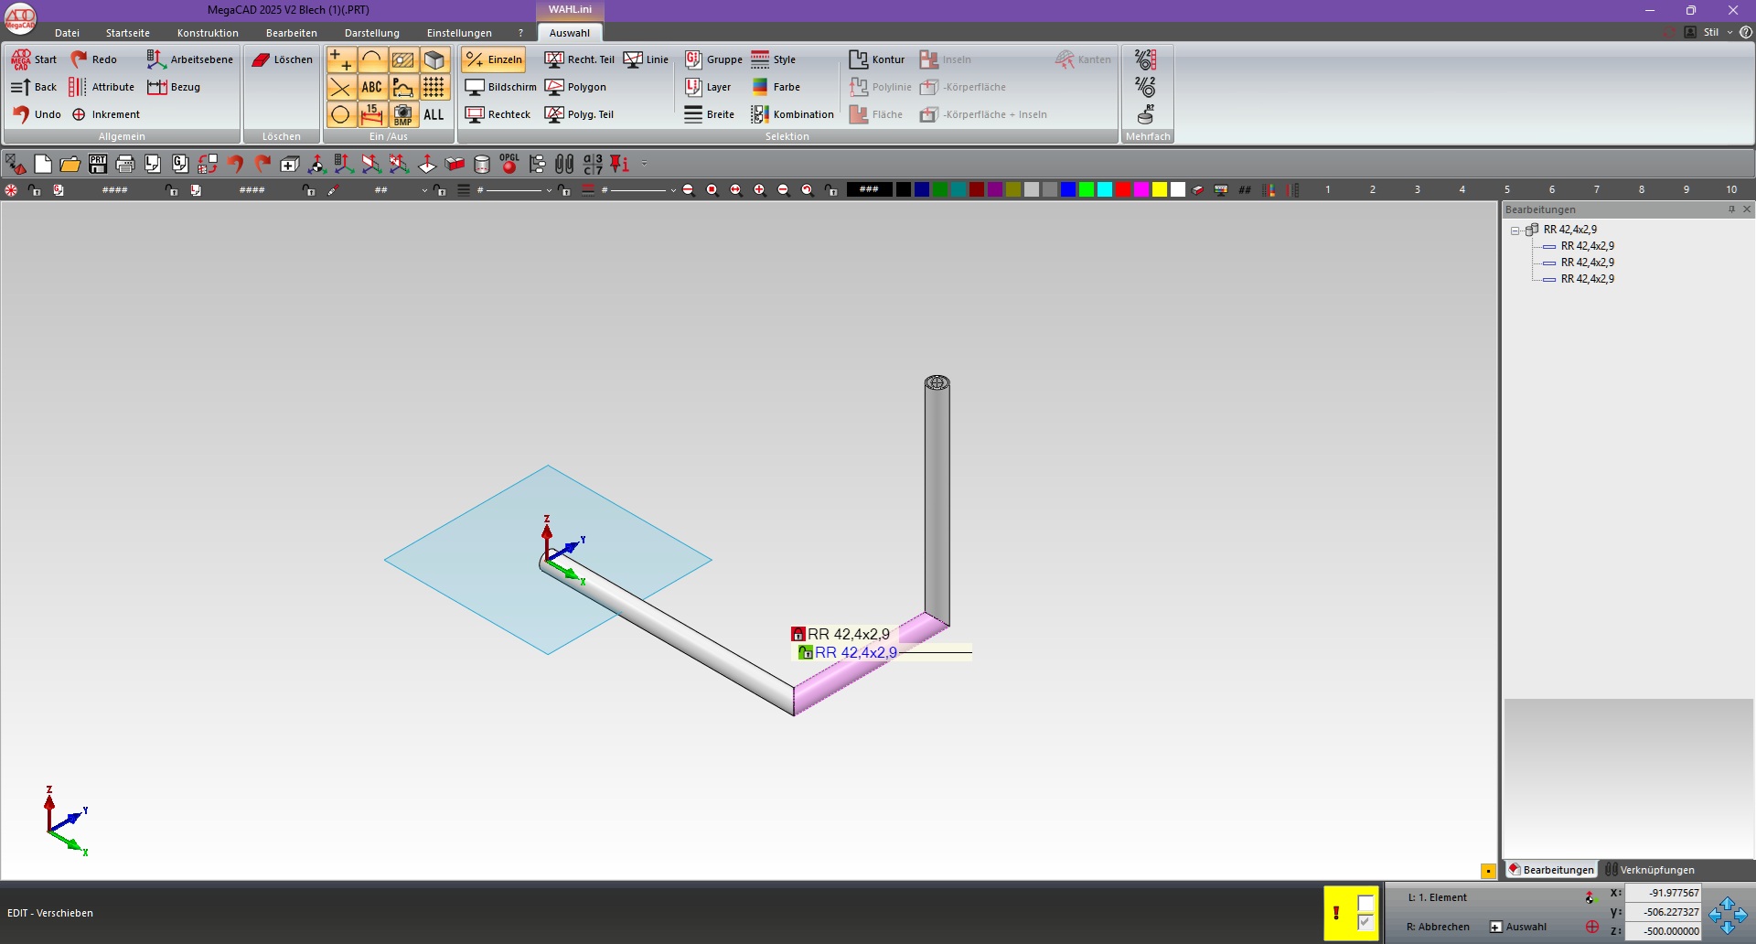Image resolution: width=1756 pixels, height=944 pixels.
Task: Tick the upper checkbox in yellow panel
Action: point(1365,903)
